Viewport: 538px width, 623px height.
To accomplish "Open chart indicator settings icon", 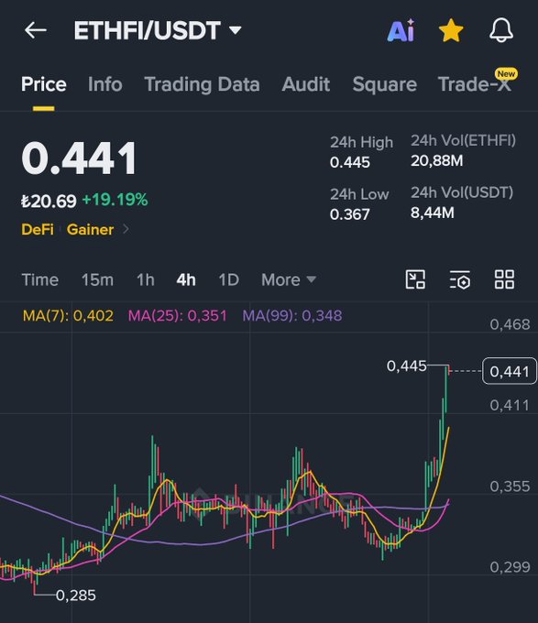I will (460, 279).
